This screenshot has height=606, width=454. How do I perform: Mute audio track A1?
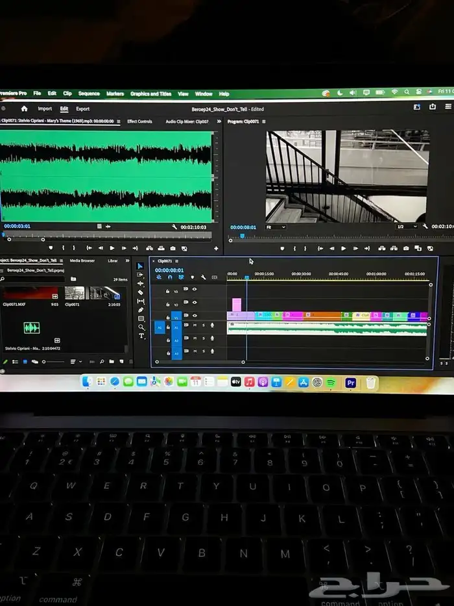pos(195,325)
